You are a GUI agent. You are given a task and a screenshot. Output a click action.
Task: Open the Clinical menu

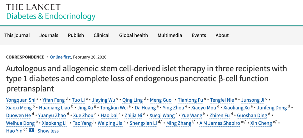tap(102, 35)
